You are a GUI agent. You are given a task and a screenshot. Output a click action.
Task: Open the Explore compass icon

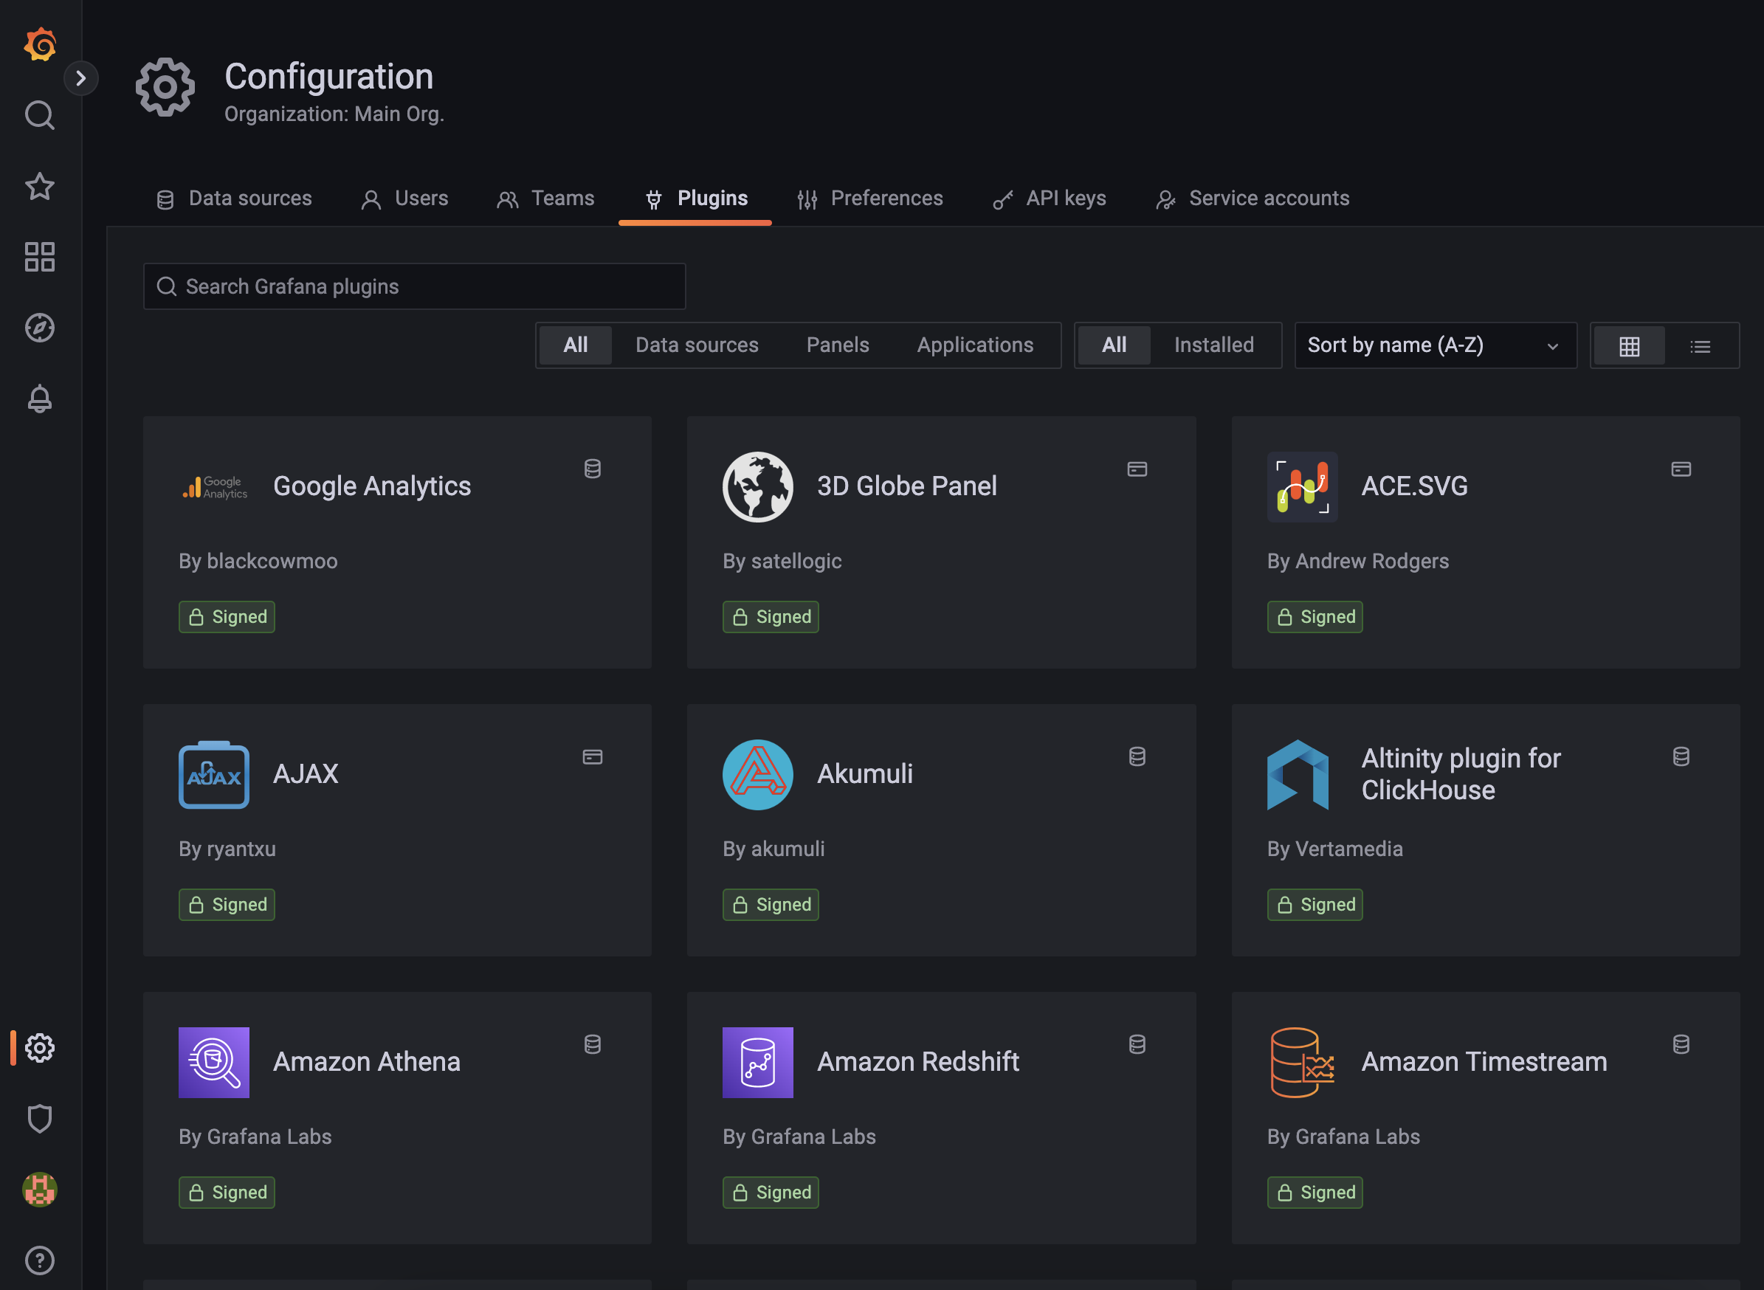40,328
